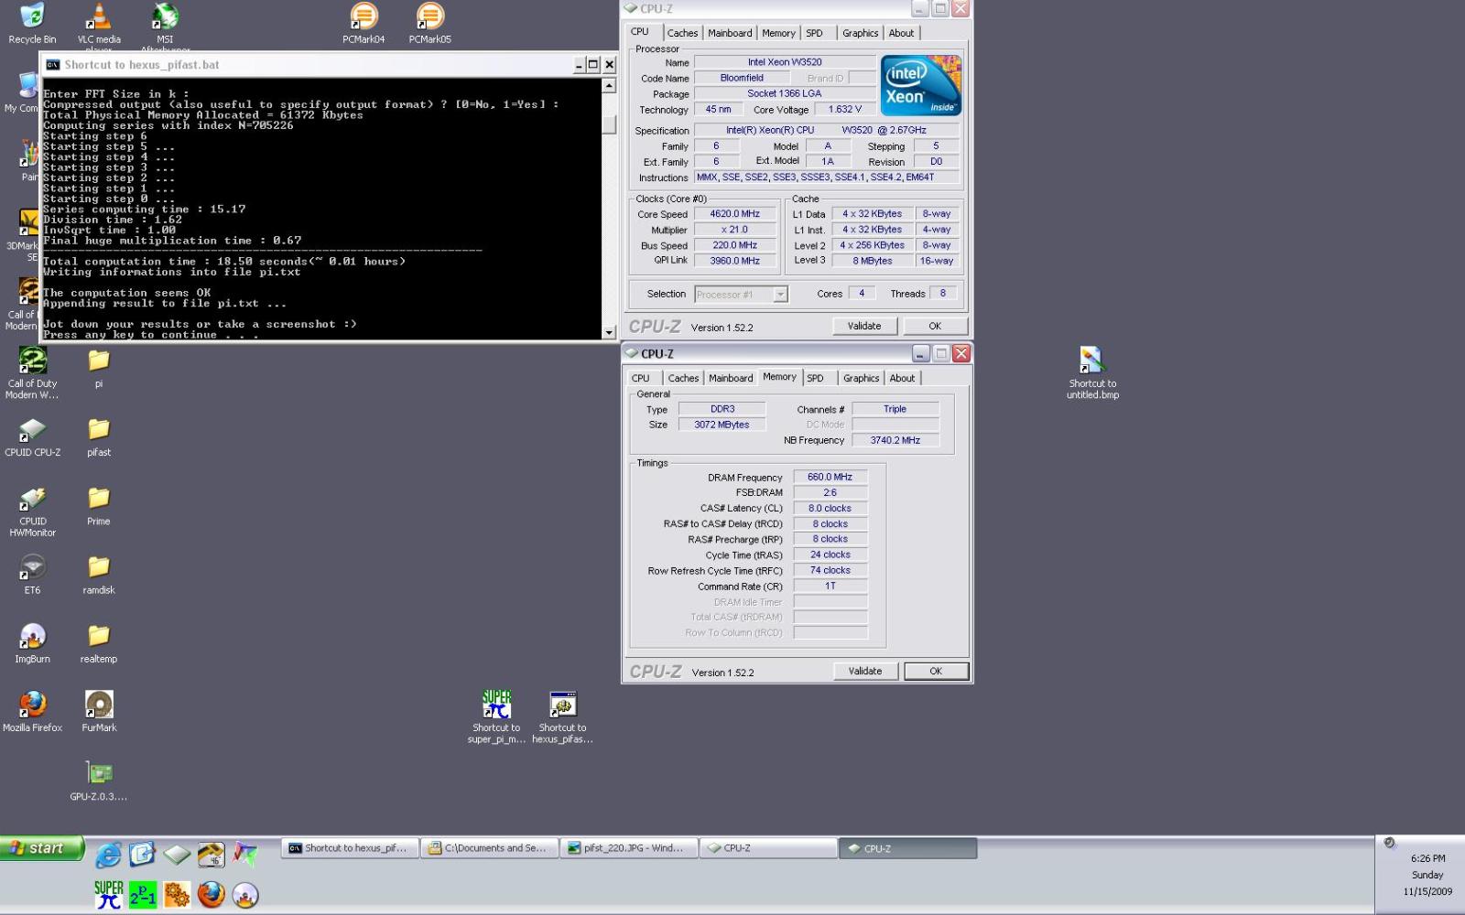The image size is (1465, 915).
Task: Click the taskbar clock showing 6:26 PM
Action: pos(1427,858)
